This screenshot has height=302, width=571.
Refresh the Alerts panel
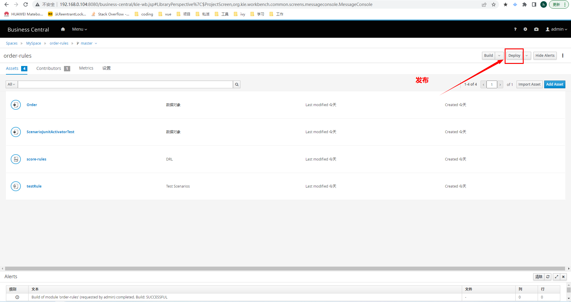point(548,277)
